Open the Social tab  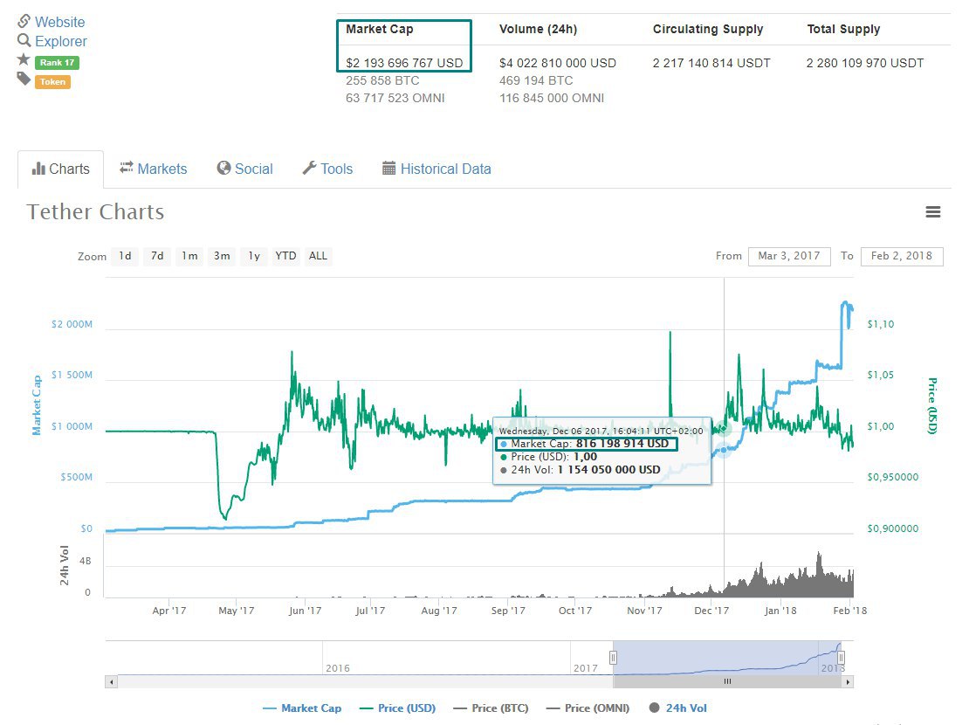click(244, 169)
